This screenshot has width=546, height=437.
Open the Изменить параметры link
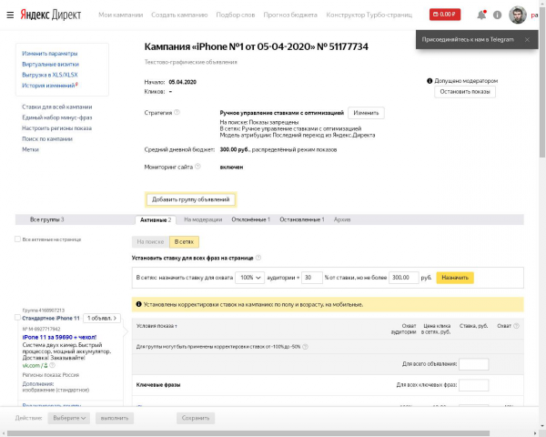pyautogui.click(x=50, y=54)
